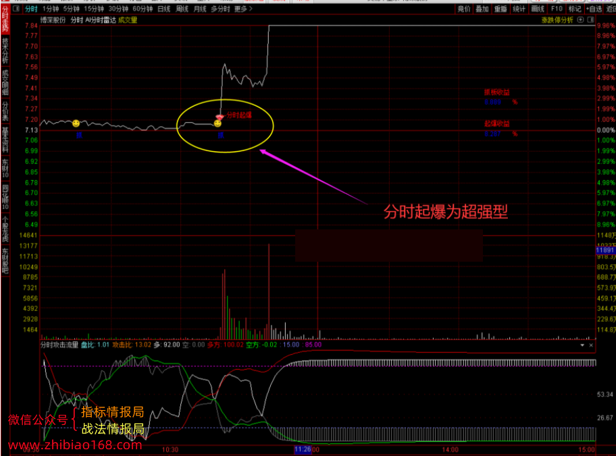This screenshot has width=616, height=456.
Task: Click the 分时攻击流量 indicator title
Action: click(x=59, y=345)
